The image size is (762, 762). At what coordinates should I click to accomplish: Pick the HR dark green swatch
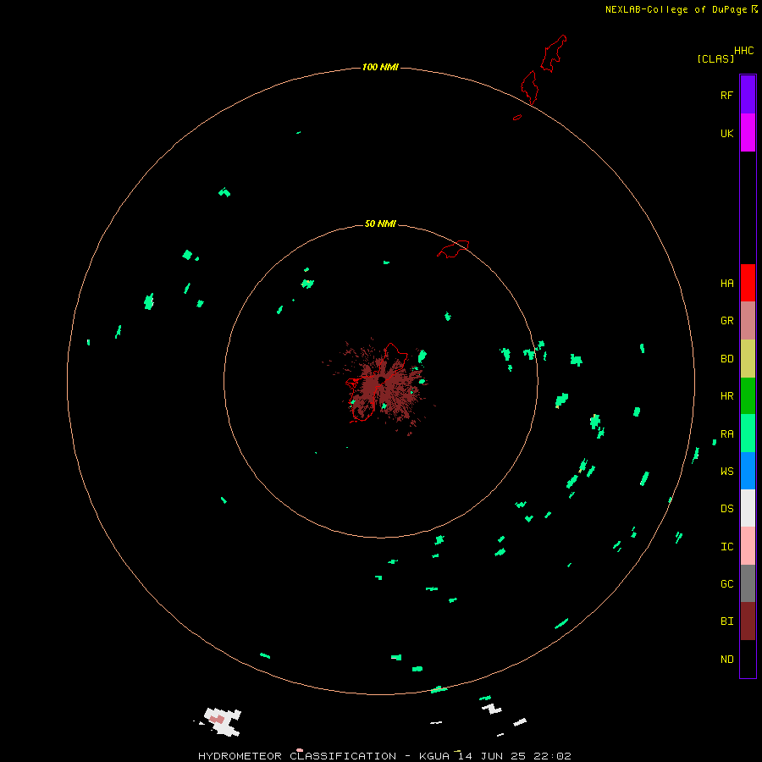click(748, 396)
